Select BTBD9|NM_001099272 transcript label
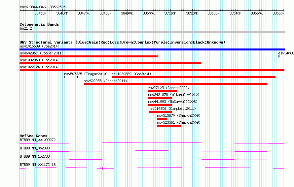The width and height of the screenshot is (294, 187). point(38,140)
